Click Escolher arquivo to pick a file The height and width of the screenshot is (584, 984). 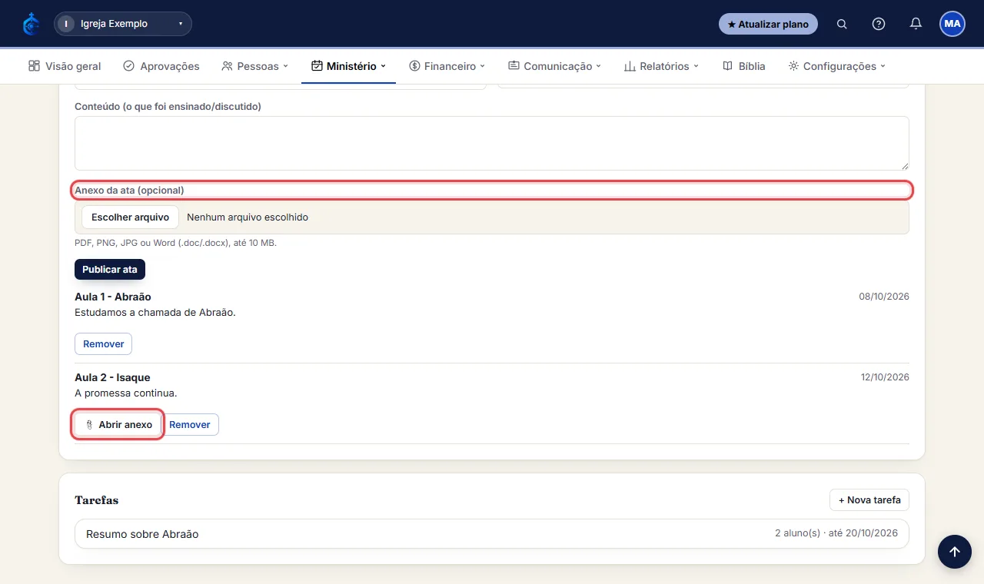point(130,217)
